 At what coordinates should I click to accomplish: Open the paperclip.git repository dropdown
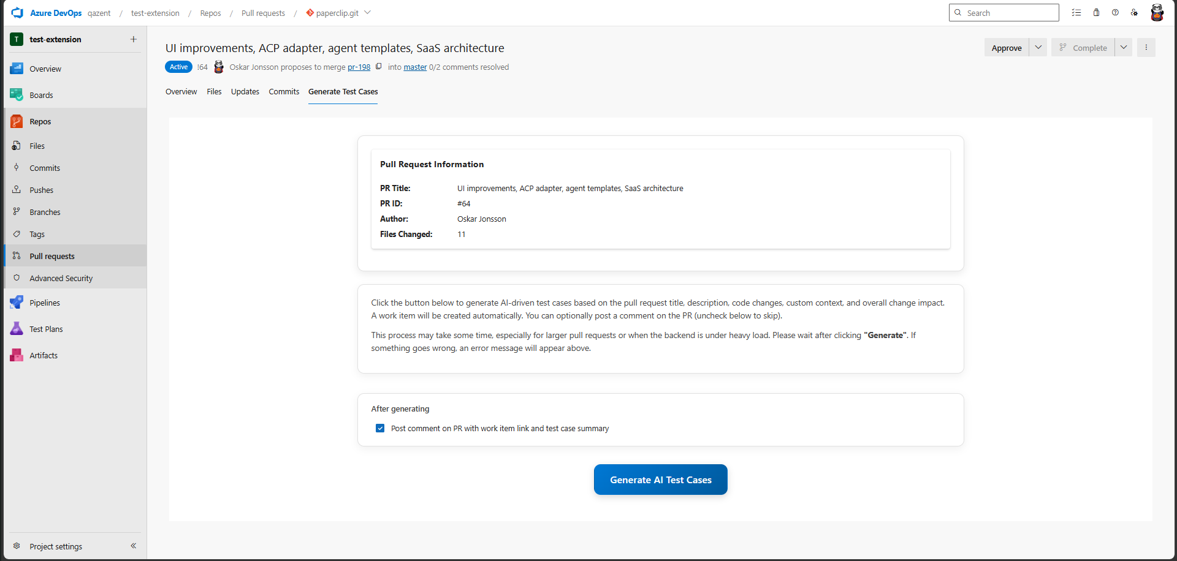368,12
